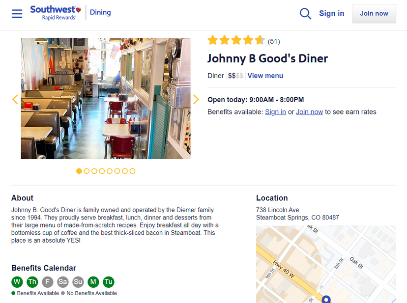Click the Join now button

(374, 13)
